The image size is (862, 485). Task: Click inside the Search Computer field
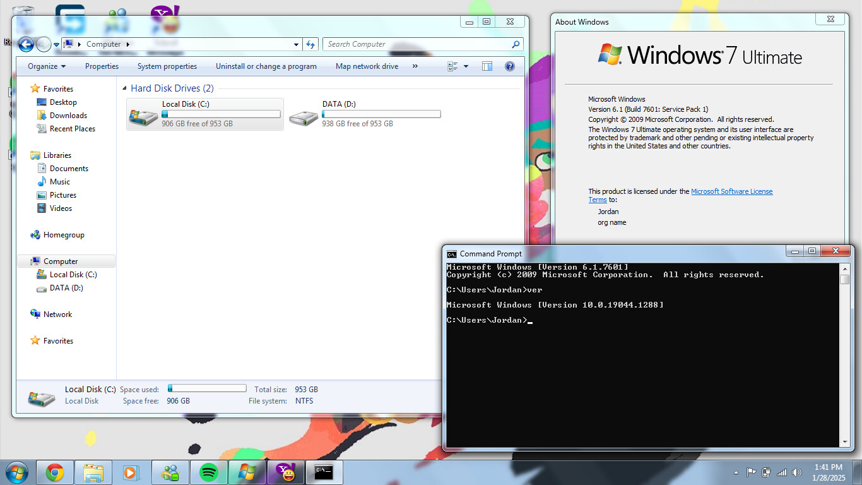pos(416,44)
